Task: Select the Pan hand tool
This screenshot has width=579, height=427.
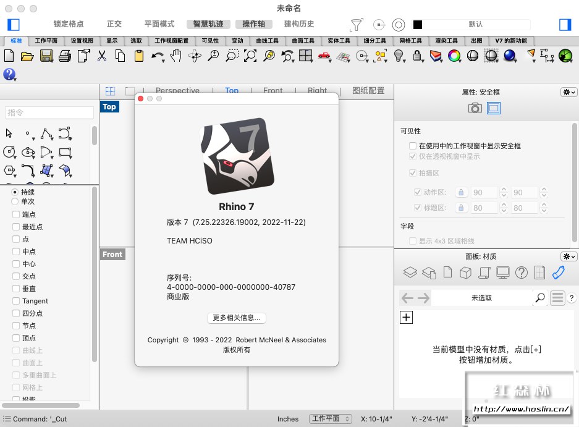Action: [176, 56]
